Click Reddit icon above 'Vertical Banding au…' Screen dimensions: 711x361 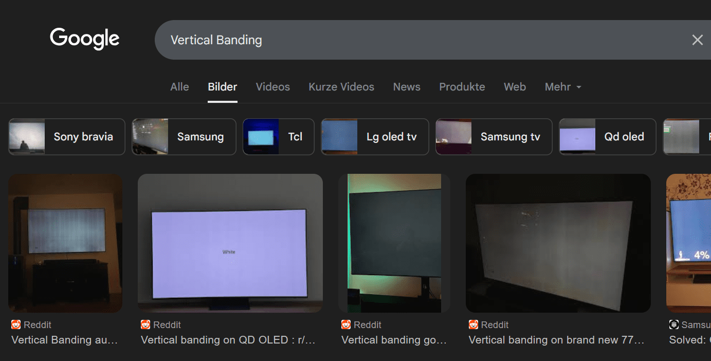16,325
